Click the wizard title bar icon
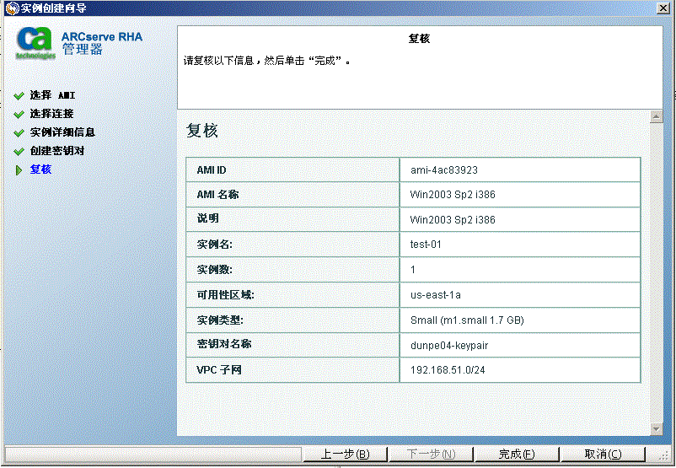The width and height of the screenshot is (676, 468). 12,8
